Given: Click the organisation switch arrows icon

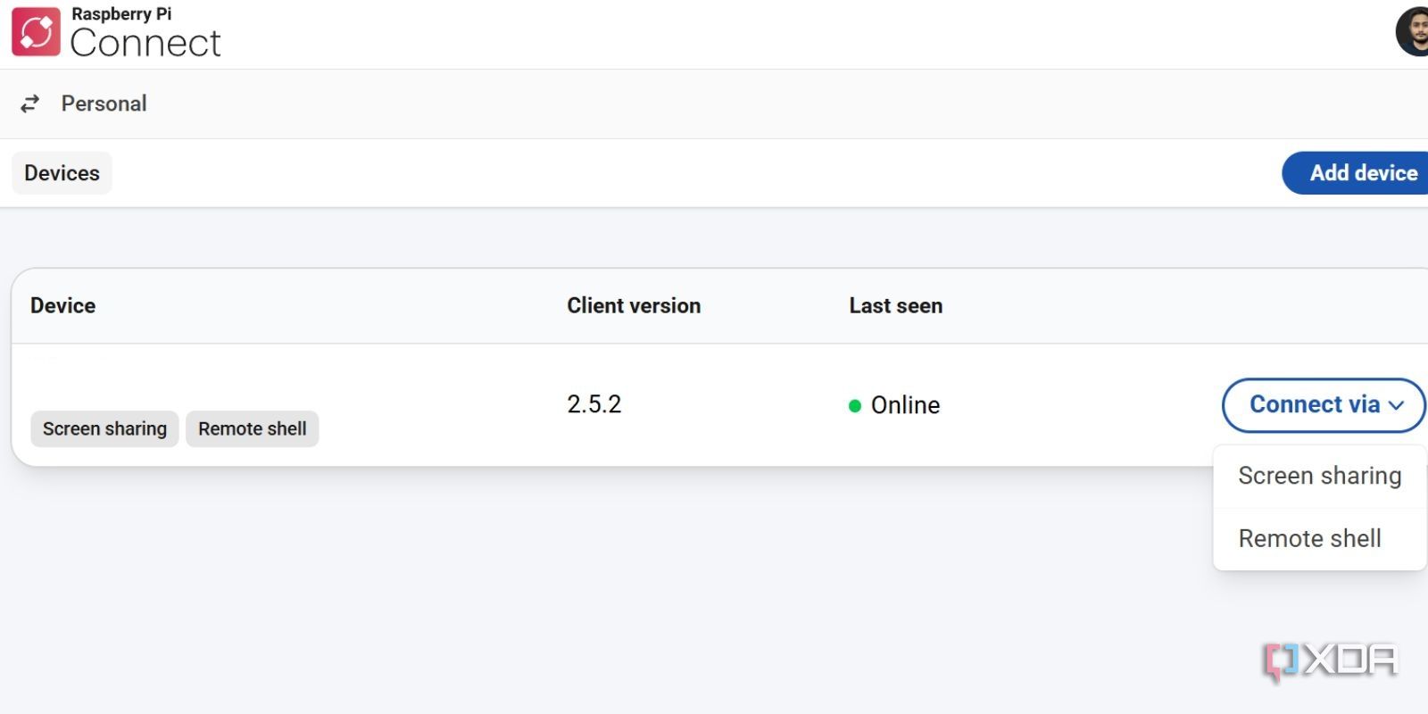Looking at the screenshot, I should point(30,104).
